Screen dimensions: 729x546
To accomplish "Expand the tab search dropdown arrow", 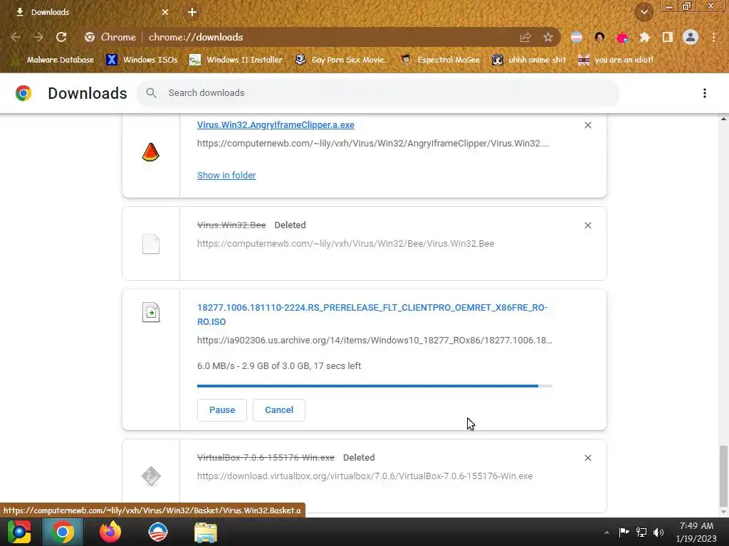I will (644, 12).
